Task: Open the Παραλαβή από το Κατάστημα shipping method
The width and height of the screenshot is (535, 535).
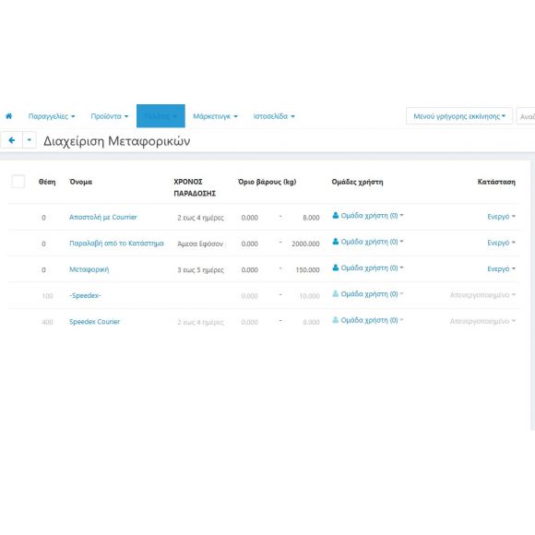Action: (x=116, y=244)
